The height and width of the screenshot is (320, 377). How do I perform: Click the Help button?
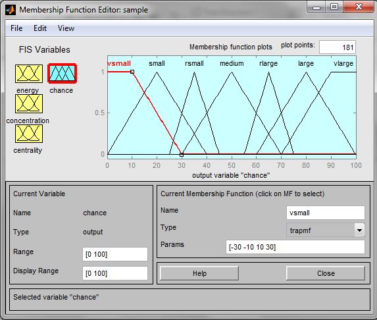(x=199, y=273)
